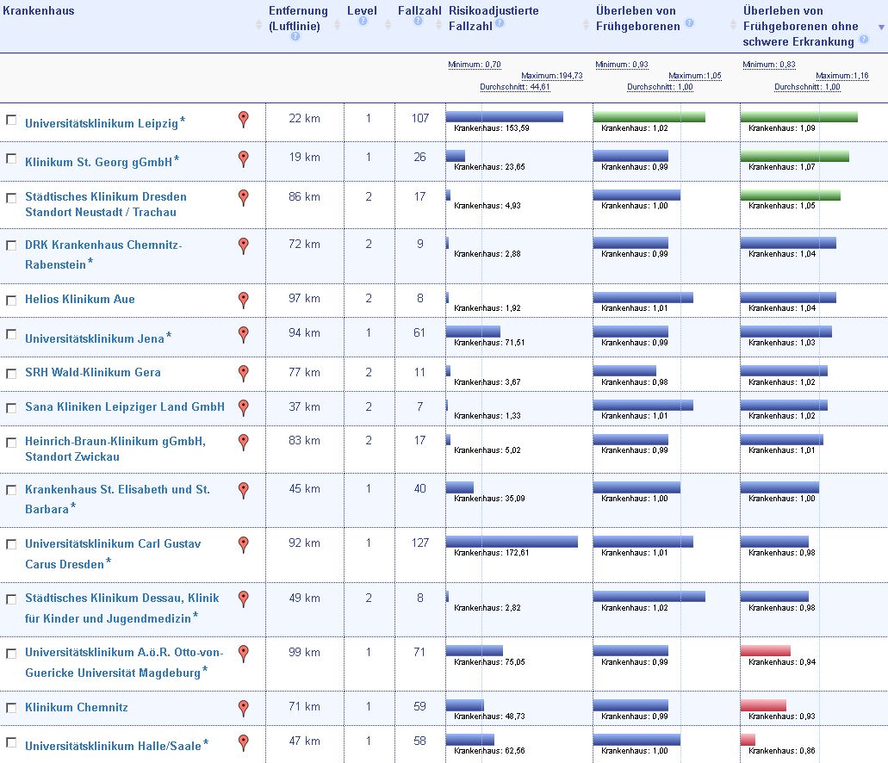This screenshot has height=763, width=888.
Task: Check Städtisches Klinikum Dresden row checkbox
Action: [10, 198]
